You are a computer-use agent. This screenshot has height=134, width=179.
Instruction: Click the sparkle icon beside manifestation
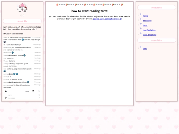[140, 29]
